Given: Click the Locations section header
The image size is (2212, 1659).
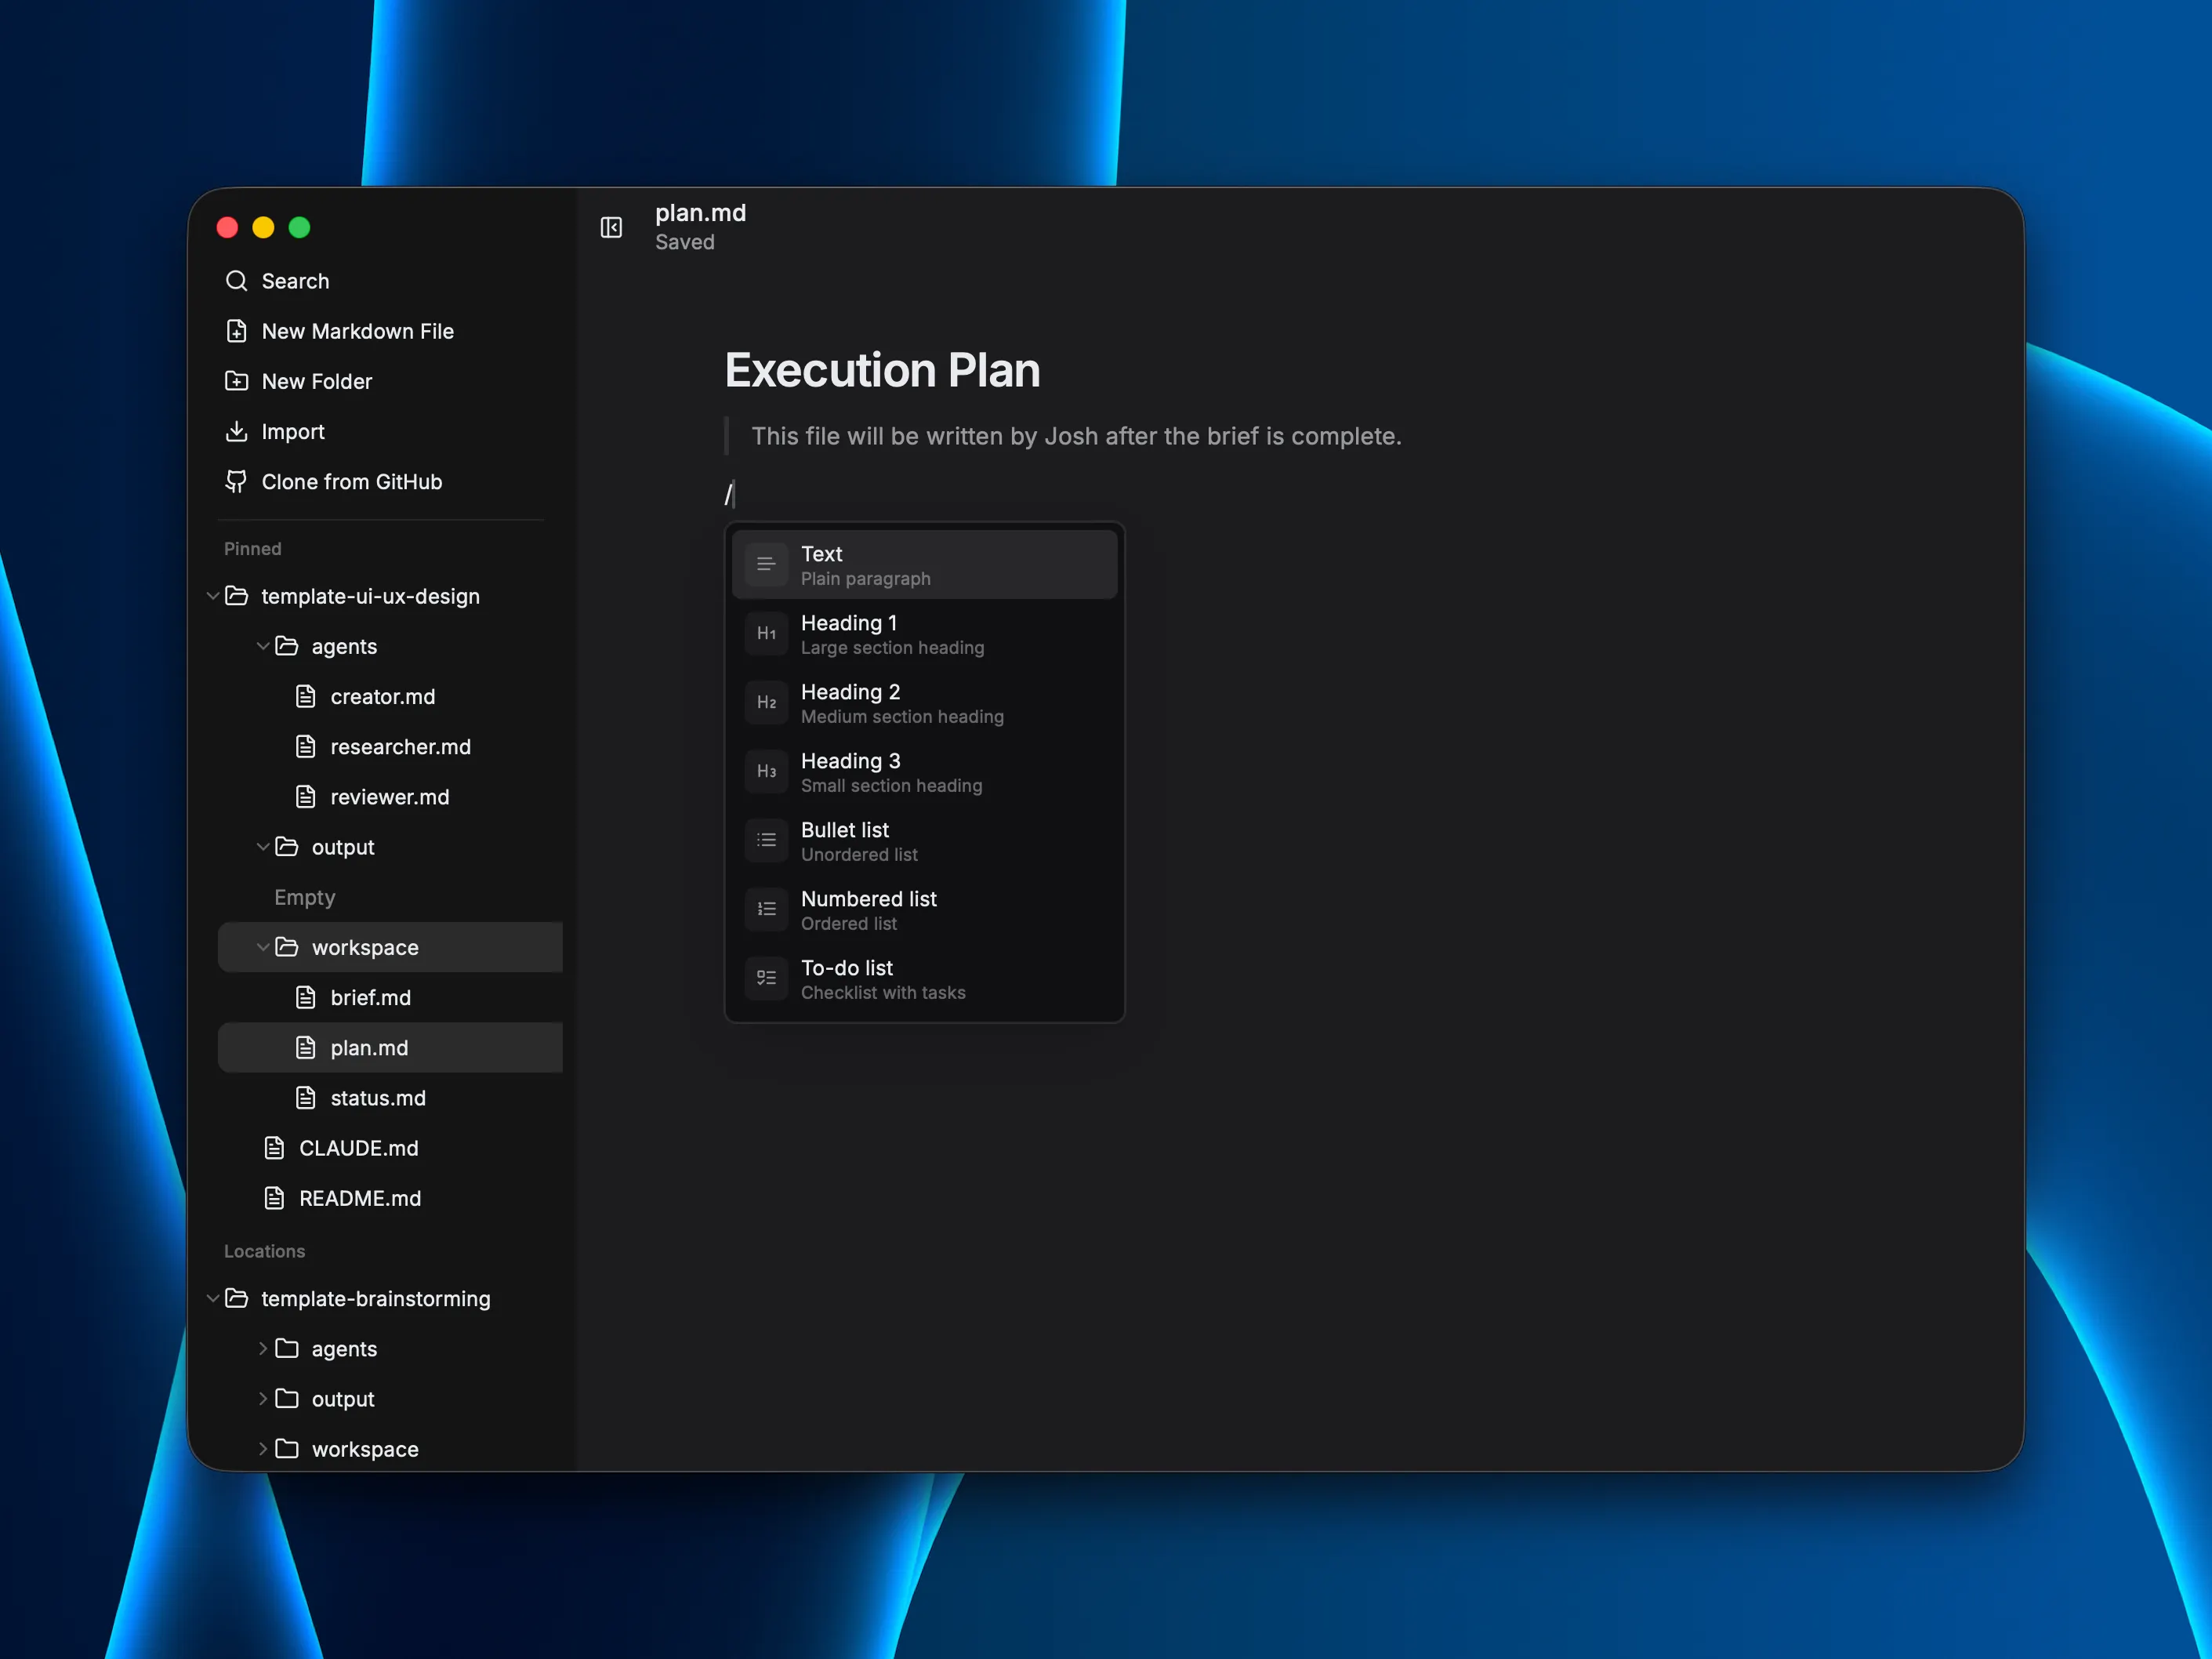Looking at the screenshot, I should click(x=264, y=1251).
